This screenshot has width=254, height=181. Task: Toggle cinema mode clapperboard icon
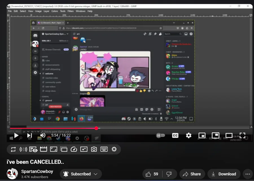pyautogui.click(x=43, y=149)
